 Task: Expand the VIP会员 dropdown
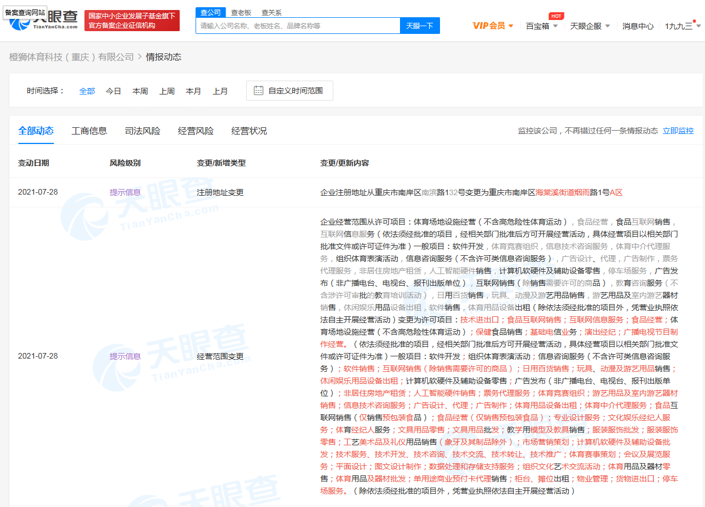(492, 26)
